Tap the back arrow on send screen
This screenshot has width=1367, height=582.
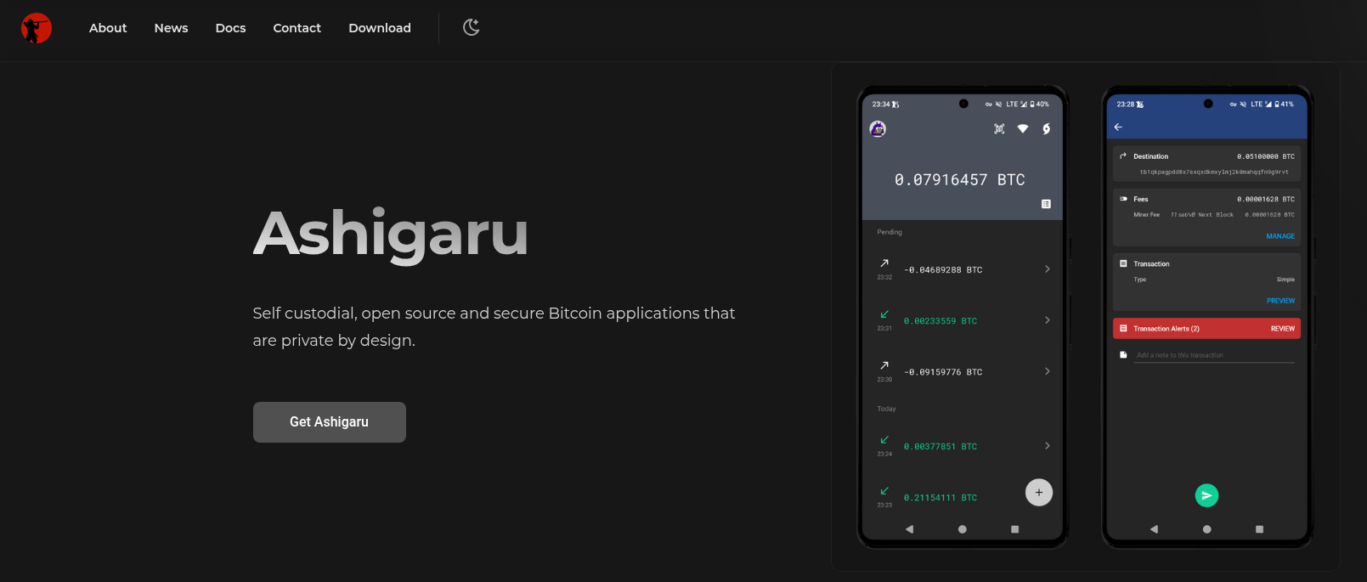tap(1118, 127)
